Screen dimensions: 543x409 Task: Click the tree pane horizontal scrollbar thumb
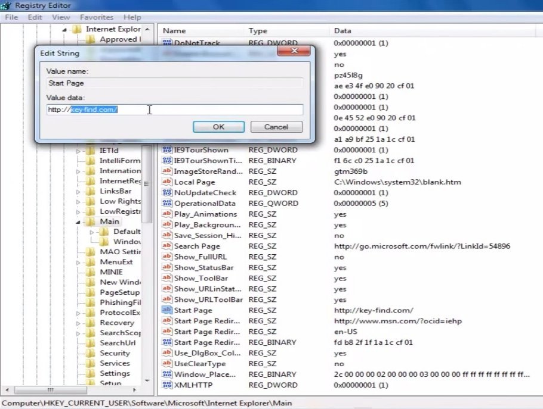[51, 390]
